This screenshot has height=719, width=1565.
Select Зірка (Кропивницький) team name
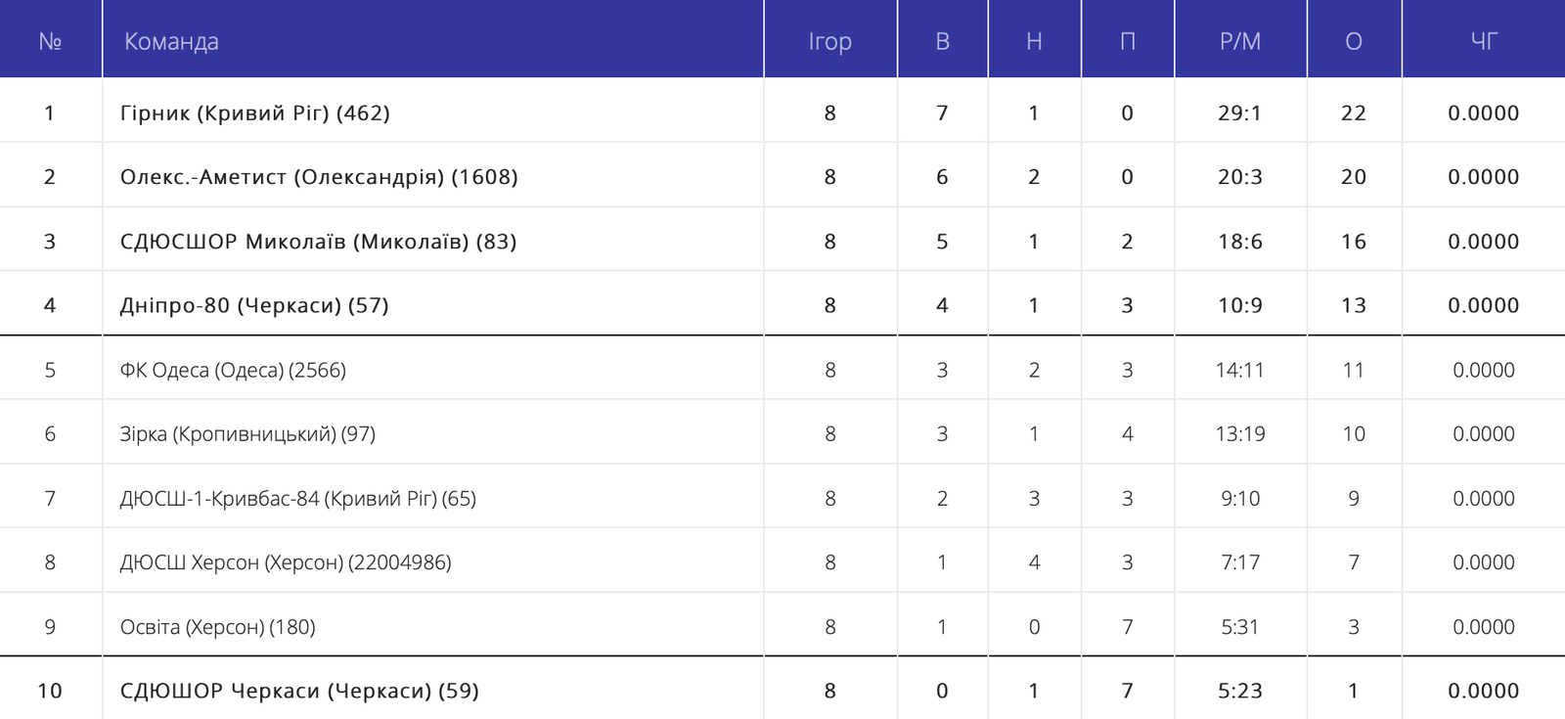[x=247, y=433]
